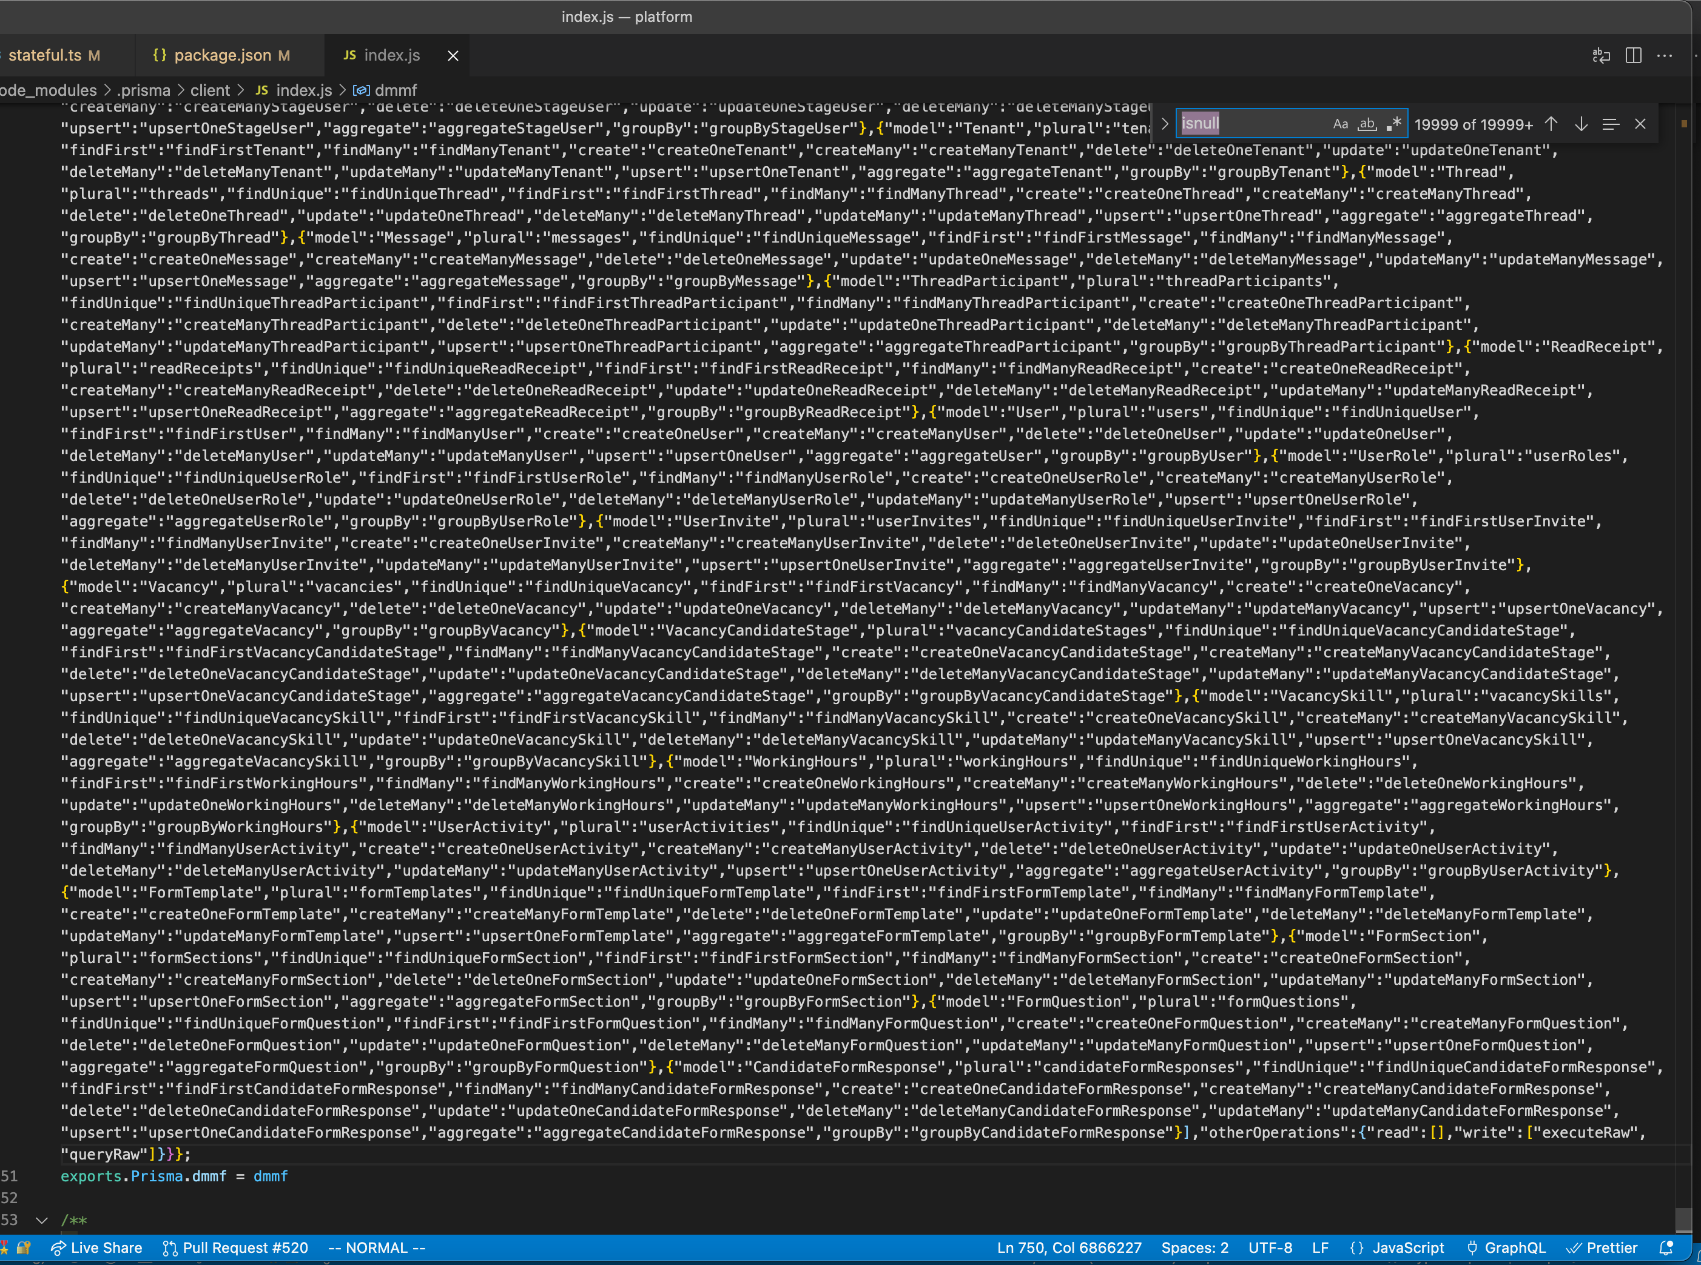
Task: Go to next match arrow
Action: pyautogui.click(x=1581, y=124)
